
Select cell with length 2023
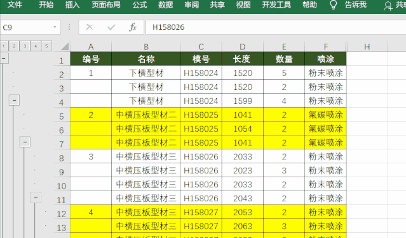coord(243,170)
